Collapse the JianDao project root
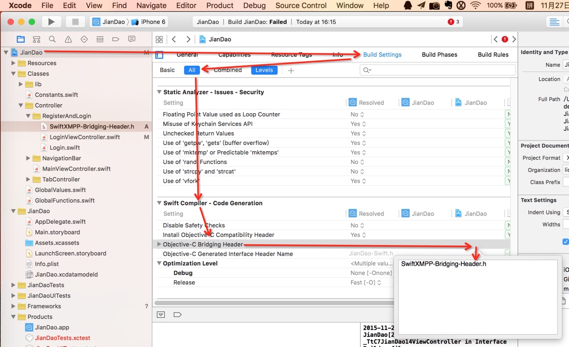This screenshot has height=347, width=569. click(6, 52)
